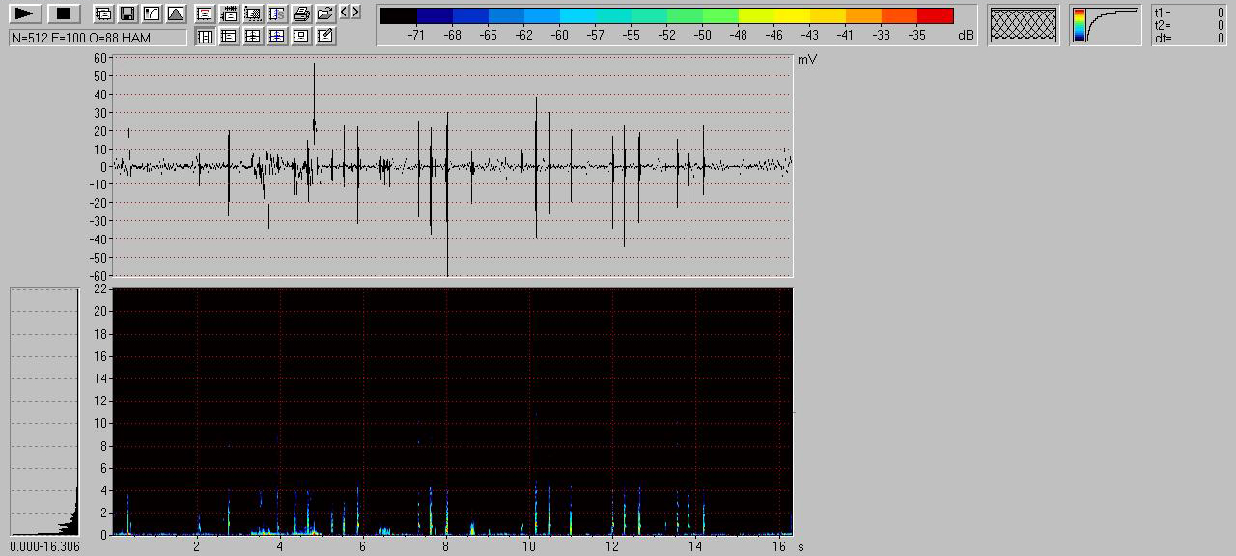Click the amplitude histogram panel at left
The width and height of the screenshot is (1236, 556).
coord(44,411)
